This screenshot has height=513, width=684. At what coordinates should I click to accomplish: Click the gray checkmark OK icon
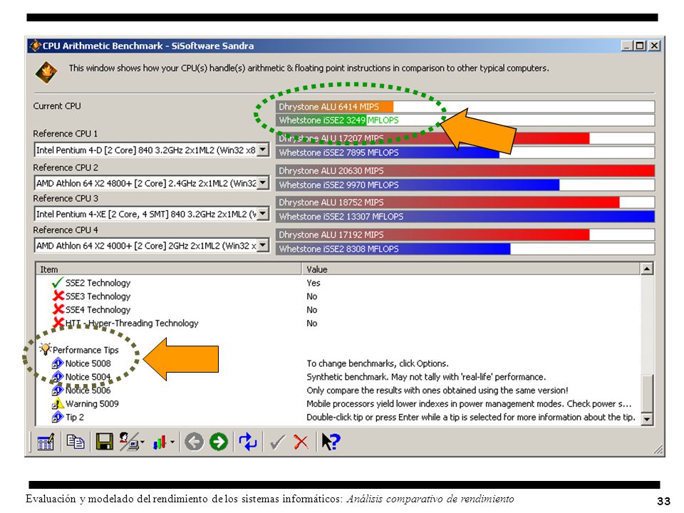[277, 442]
